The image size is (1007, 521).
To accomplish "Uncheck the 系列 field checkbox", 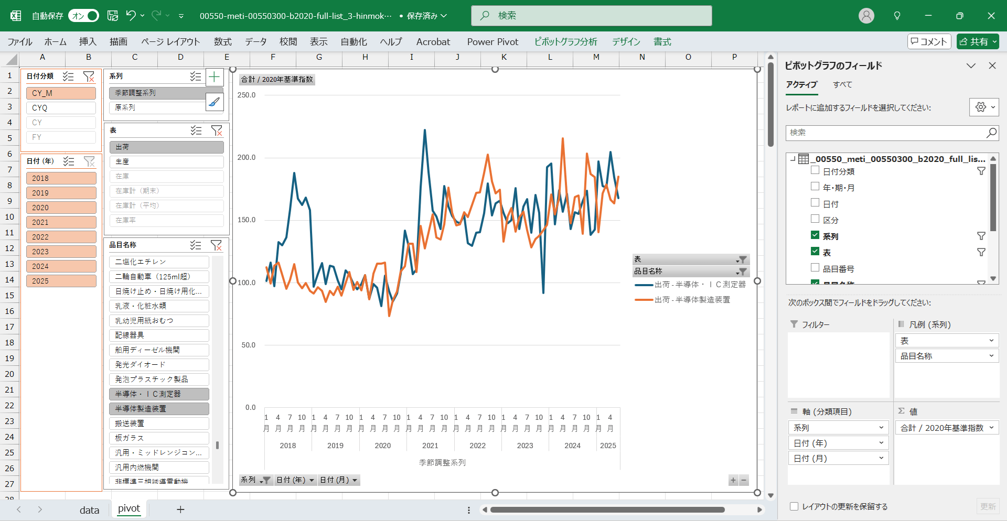I will 815,236.
